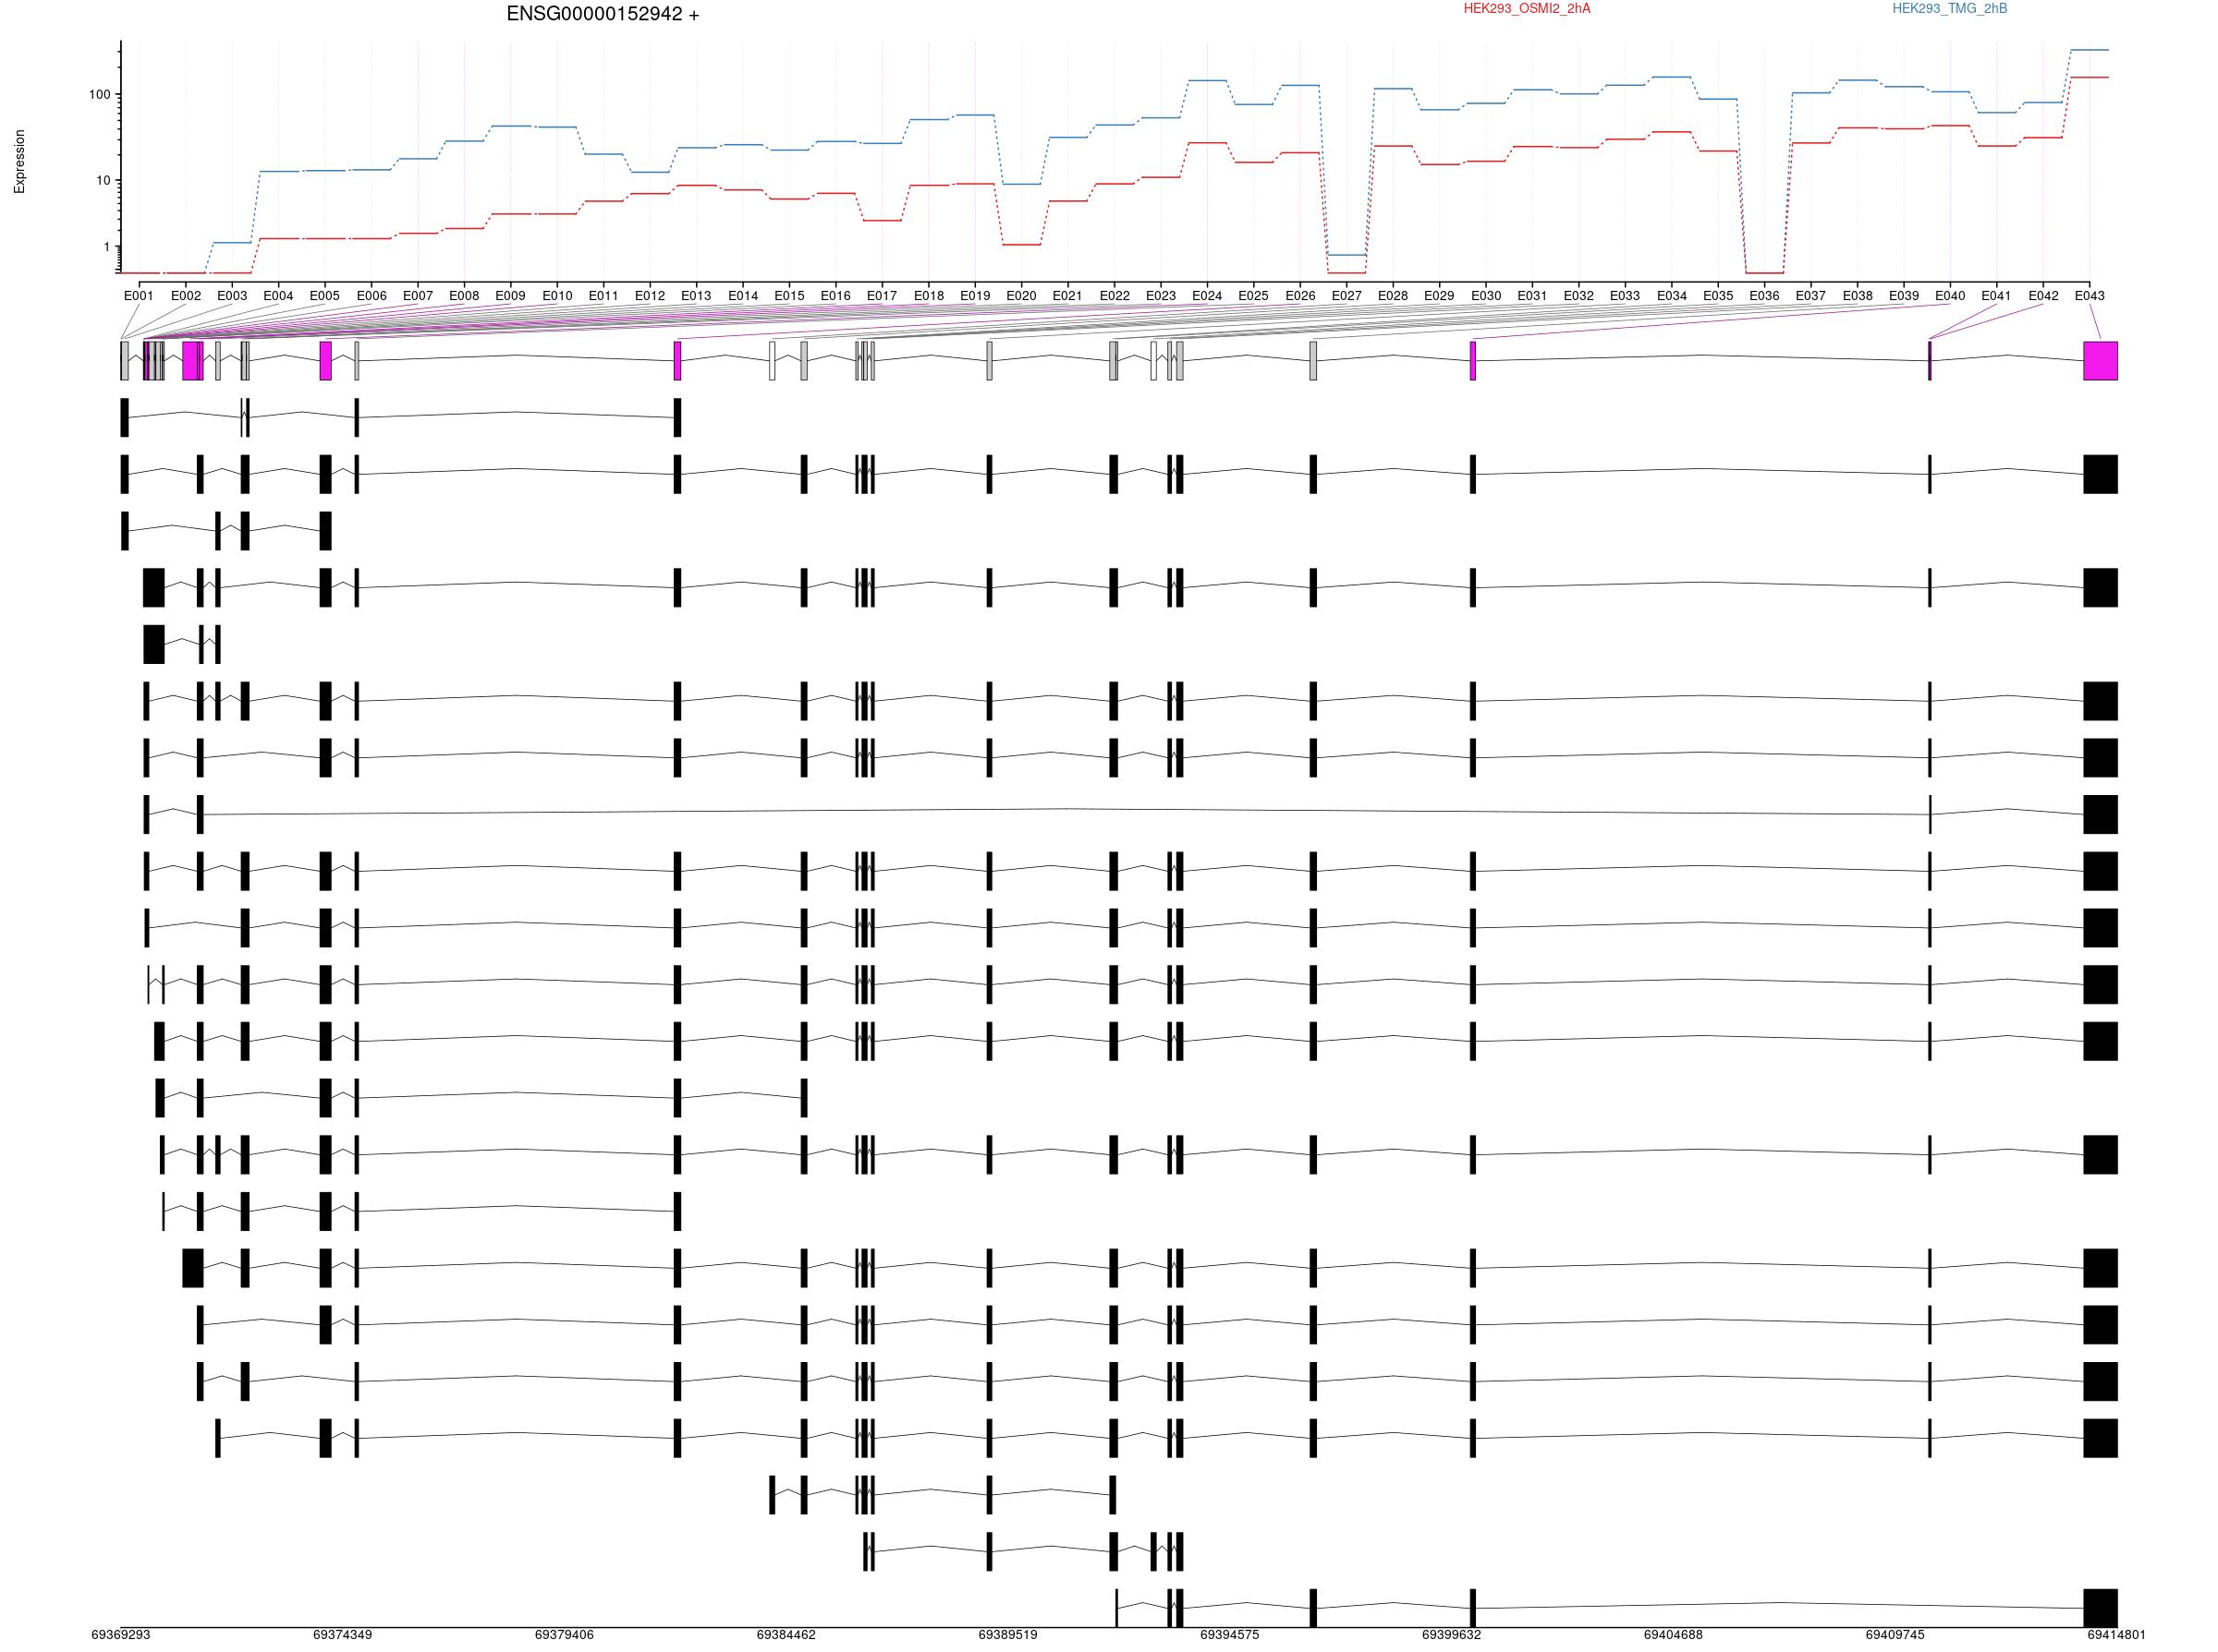The width and height of the screenshot is (2218, 1652).
Task: Select exon bin label E012
Action: (650, 296)
